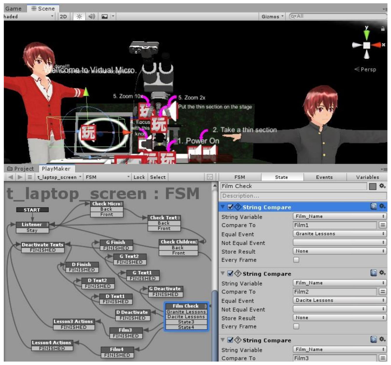This screenshot has width=391, height=365.
Task: Toggle scene lighting sun icon
Action: 79,17
